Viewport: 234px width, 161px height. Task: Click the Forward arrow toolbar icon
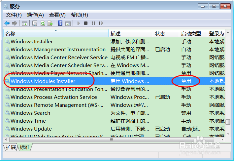[x=15, y=23]
